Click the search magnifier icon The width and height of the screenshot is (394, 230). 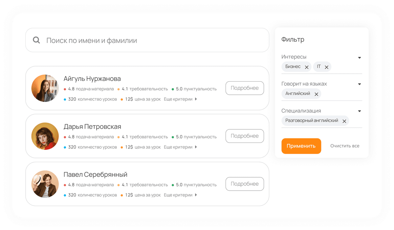pos(36,40)
